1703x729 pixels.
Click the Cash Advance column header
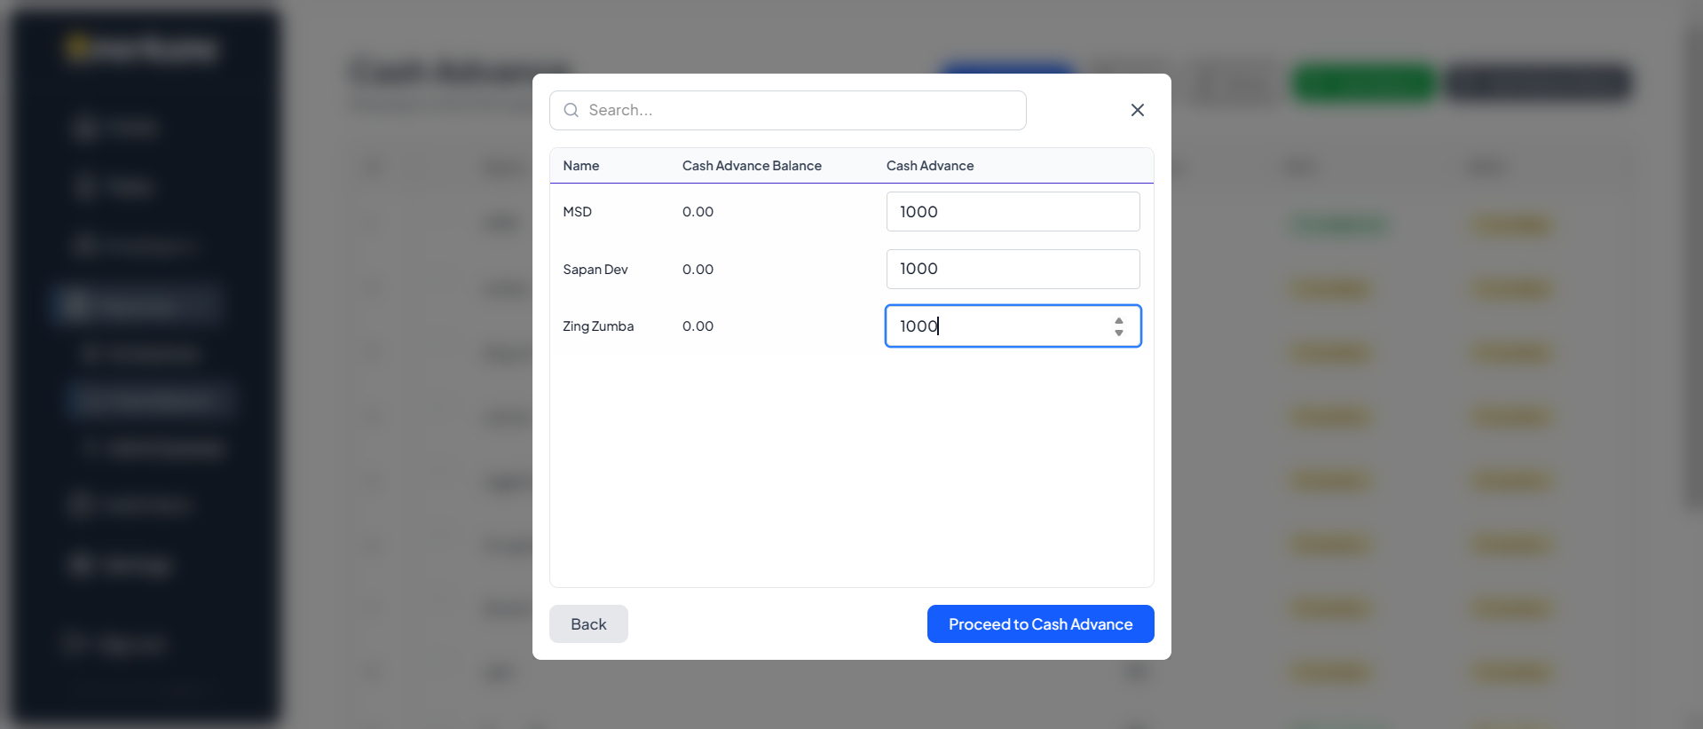click(930, 166)
